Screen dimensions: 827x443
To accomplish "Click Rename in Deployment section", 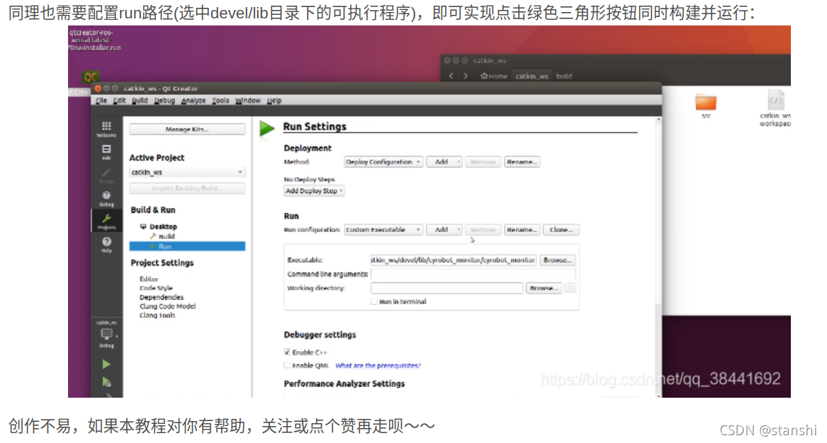I will click(522, 162).
